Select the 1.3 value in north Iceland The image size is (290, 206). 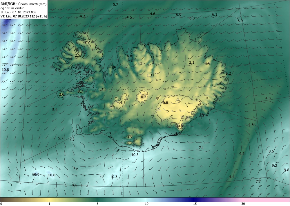coord(149,75)
